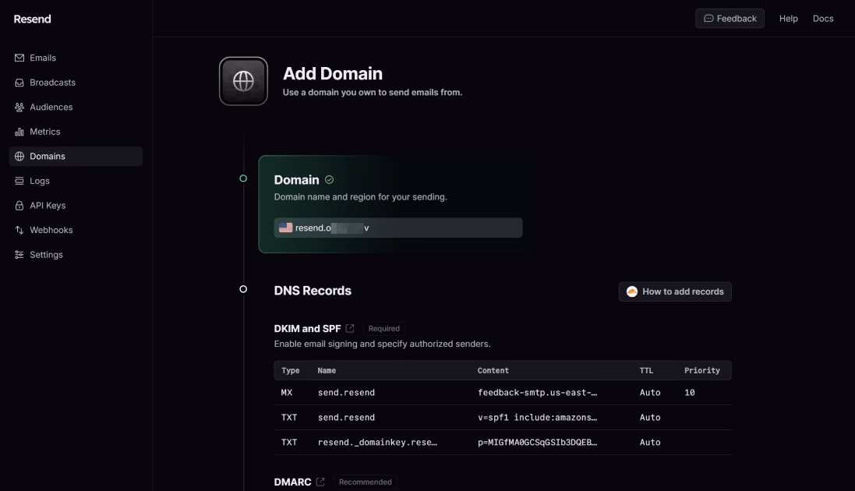Open Audiences page
855x491 pixels.
(x=76, y=107)
